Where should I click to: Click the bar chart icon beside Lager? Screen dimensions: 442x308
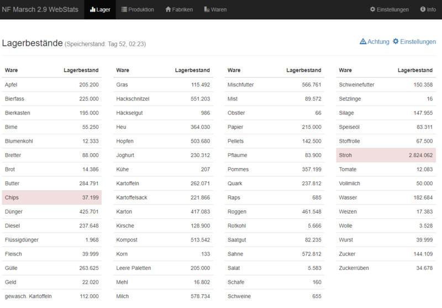tap(92, 9)
